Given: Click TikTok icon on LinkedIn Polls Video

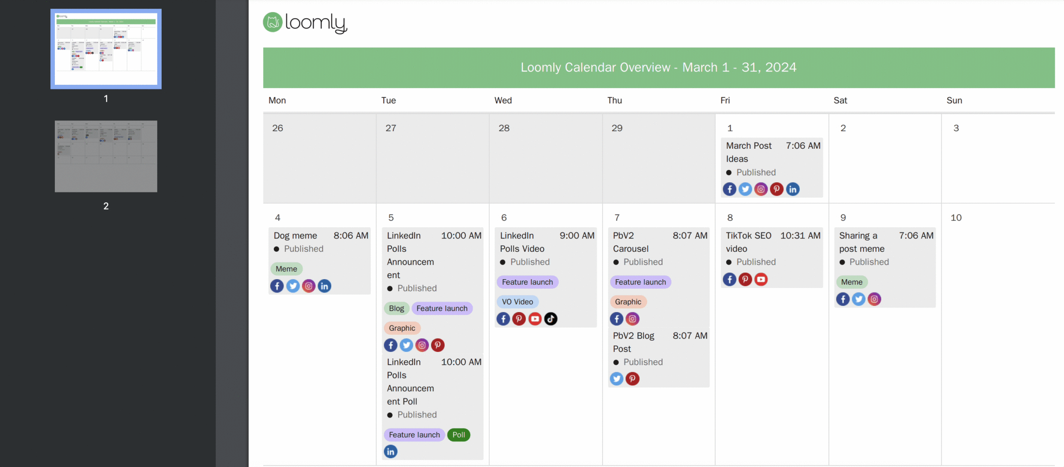Looking at the screenshot, I should 551,319.
